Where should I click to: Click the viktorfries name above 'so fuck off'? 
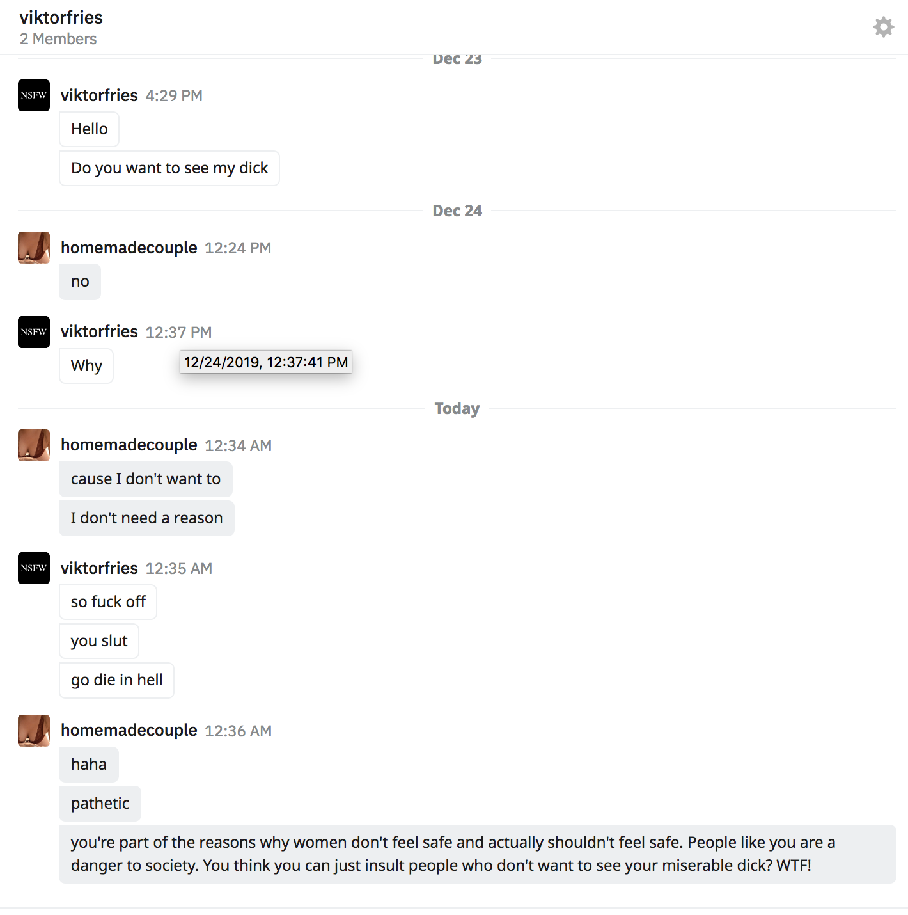[99, 568]
